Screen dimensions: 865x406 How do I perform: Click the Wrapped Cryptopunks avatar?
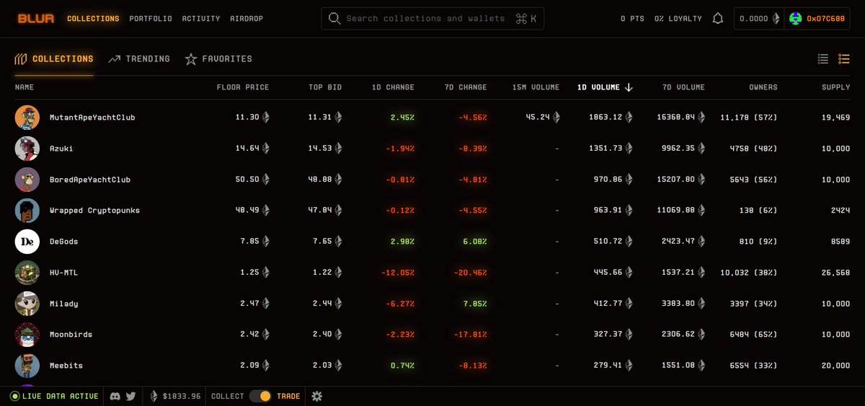[x=27, y=211]
